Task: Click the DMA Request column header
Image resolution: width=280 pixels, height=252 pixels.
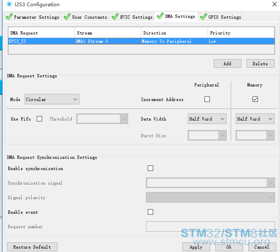Action: (41, 33)
